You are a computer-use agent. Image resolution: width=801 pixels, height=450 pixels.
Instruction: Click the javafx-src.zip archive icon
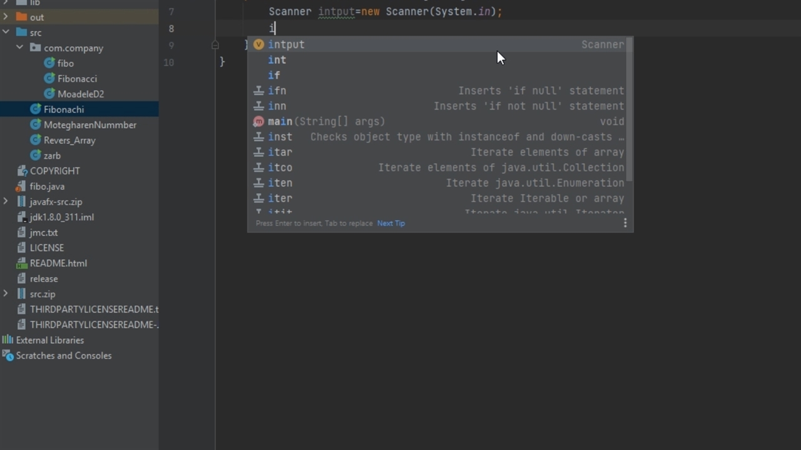22,202
